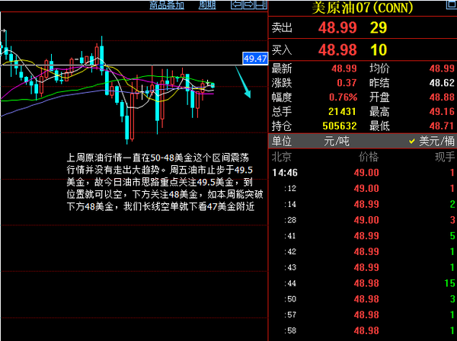The height and width of the screenshot is (341, 457).
Task: Click the 49.47 price label on chart
Action: [255, 59]
